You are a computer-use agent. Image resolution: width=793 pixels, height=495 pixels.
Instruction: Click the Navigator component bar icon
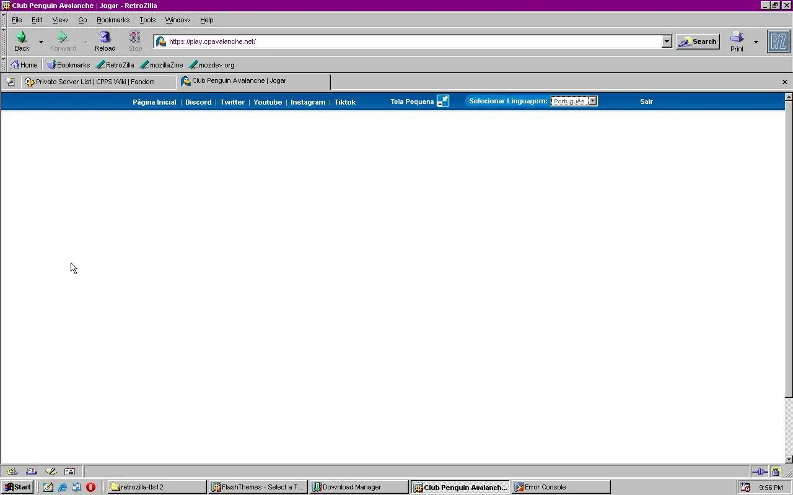click(x=11, y=471)
